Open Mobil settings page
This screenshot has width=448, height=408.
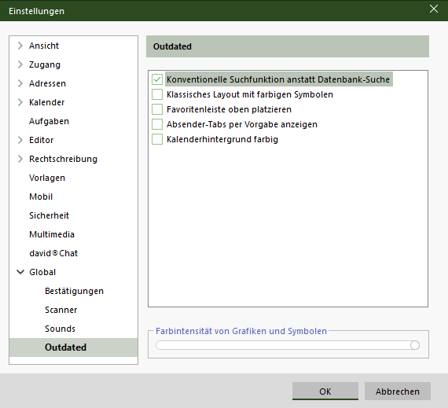(41, 197)
